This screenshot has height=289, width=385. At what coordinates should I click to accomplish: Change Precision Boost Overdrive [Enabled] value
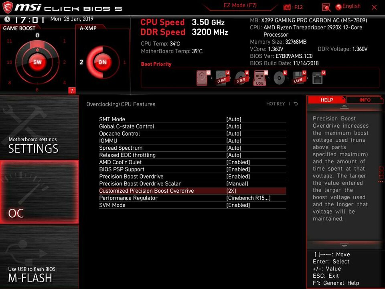[238, 176]
